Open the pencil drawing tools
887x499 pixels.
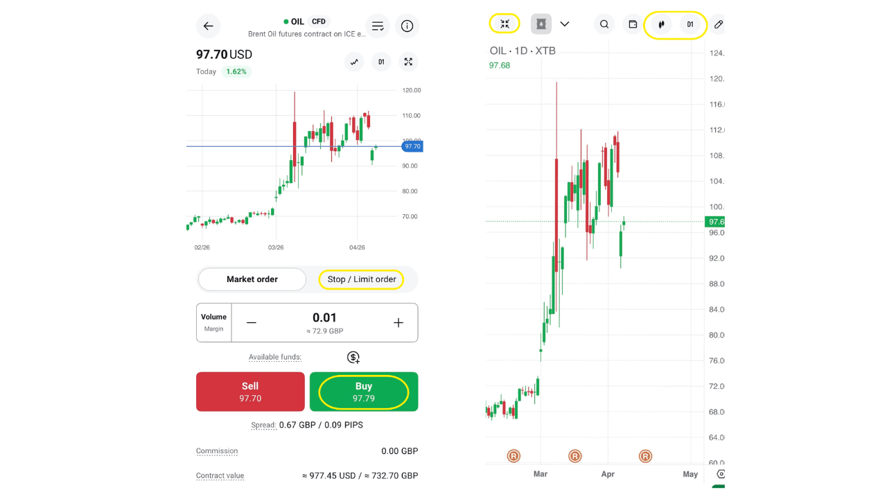pyautogui.click(x=719, y=24)
